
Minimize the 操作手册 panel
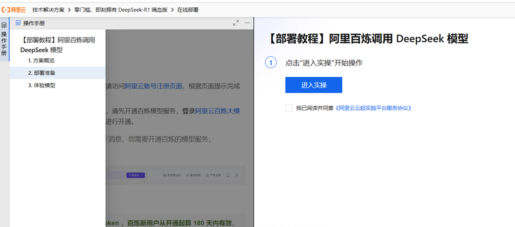[247, 23]
